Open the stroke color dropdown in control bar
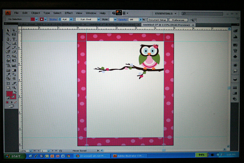 [x=45, y=19]
